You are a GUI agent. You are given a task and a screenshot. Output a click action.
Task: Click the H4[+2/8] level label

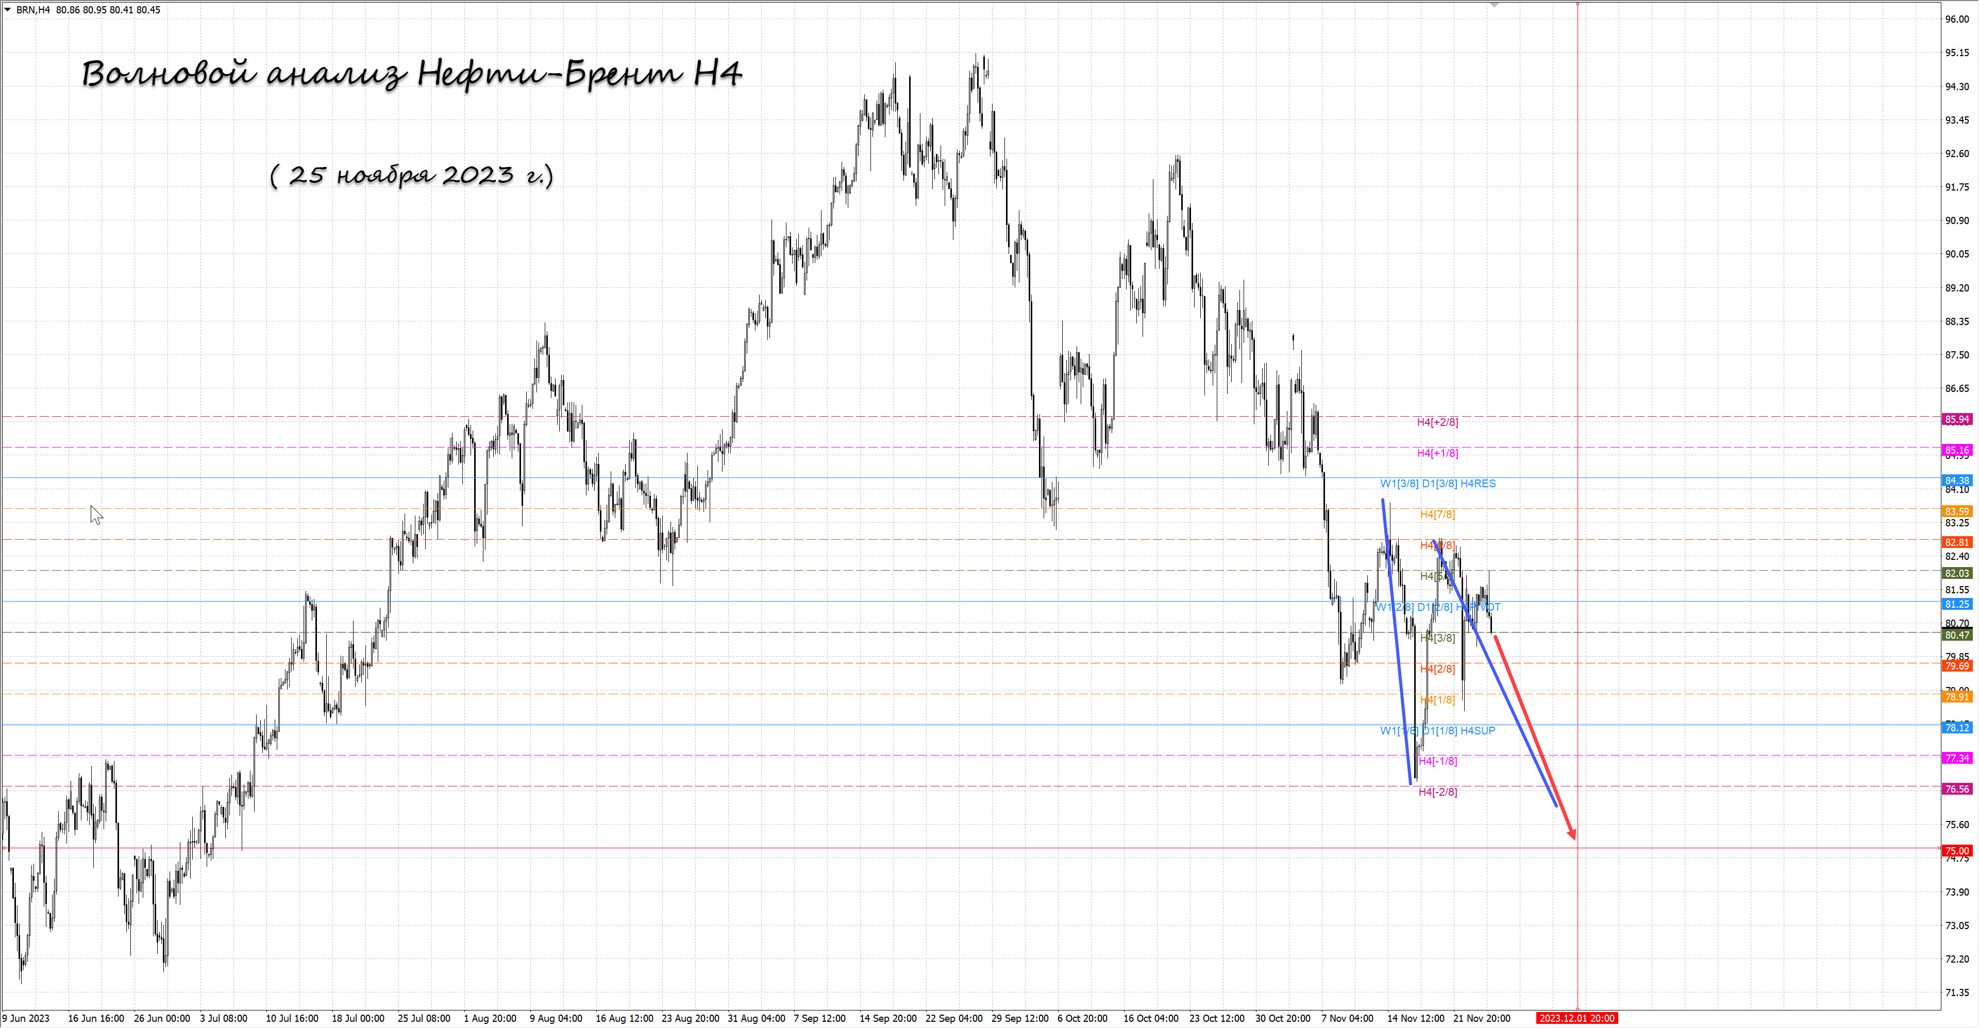1437,422
